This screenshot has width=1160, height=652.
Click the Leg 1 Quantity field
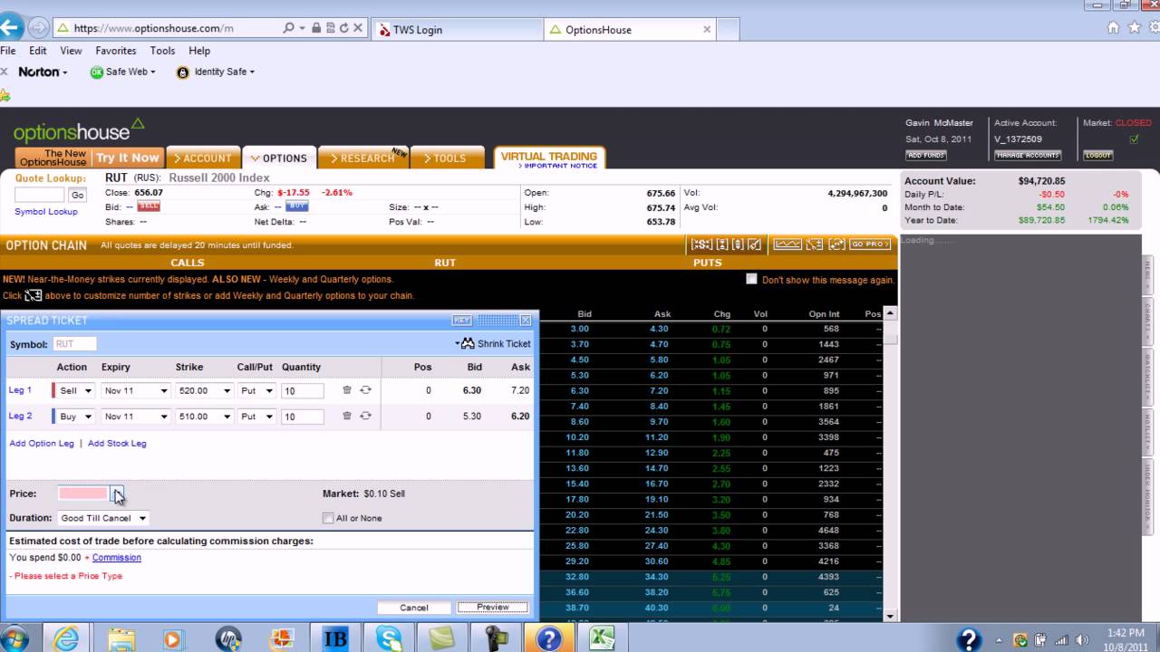coord(302,391)
